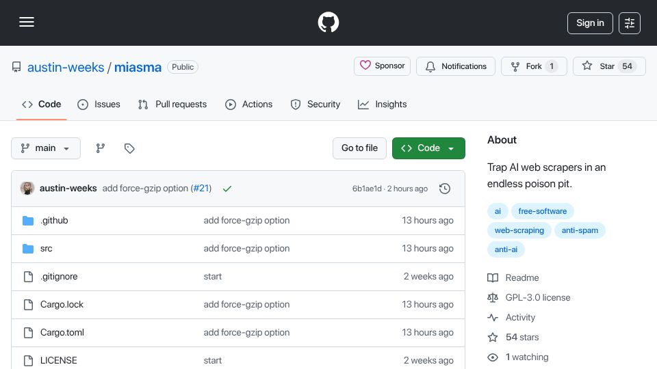
Task: Go to GitHub homepage logo
Action: click(x=328, y=22)
